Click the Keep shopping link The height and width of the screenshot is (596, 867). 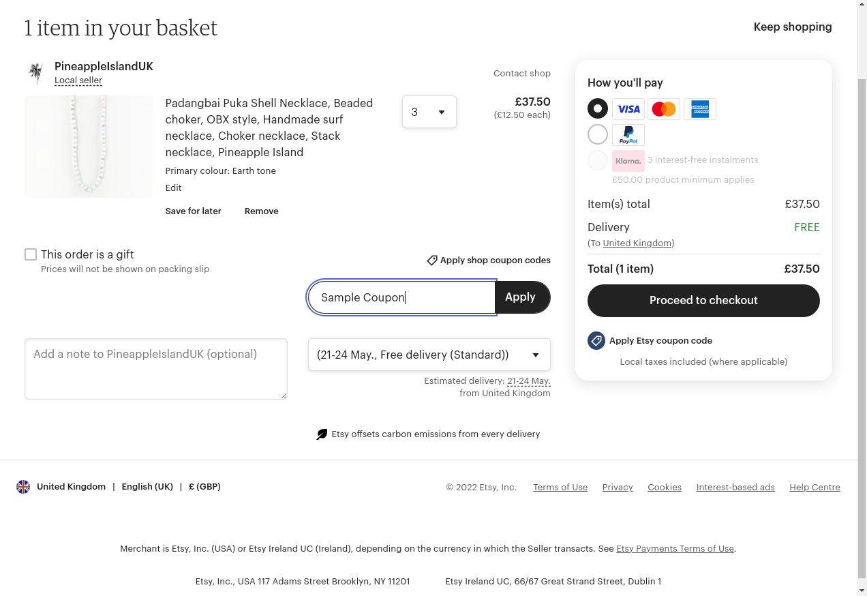[x=793, y=27]
